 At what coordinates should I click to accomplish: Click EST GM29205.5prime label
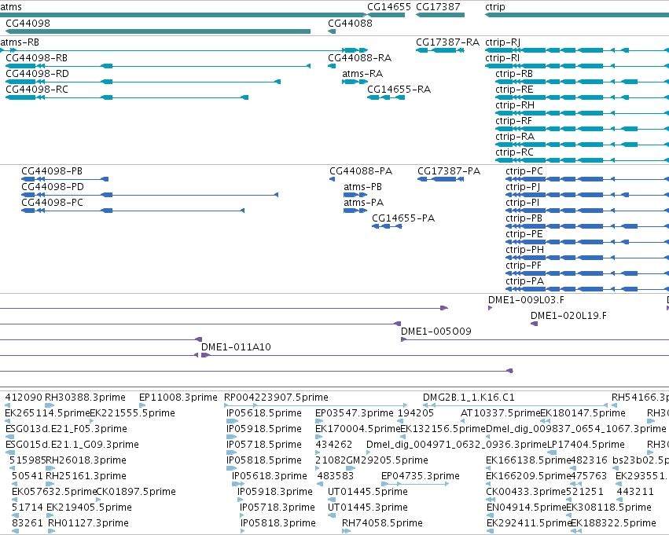(386, 461)
